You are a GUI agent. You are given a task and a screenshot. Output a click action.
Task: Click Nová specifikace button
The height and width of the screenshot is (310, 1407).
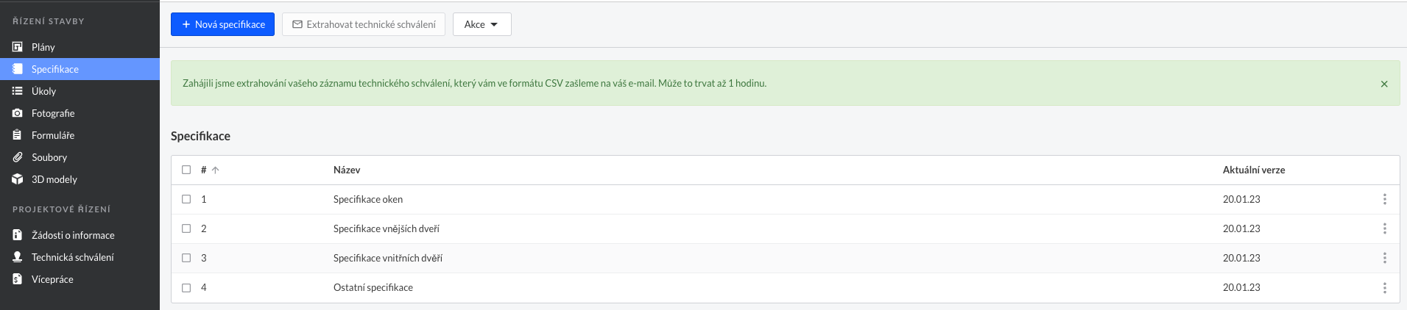[x=223, y=24]
